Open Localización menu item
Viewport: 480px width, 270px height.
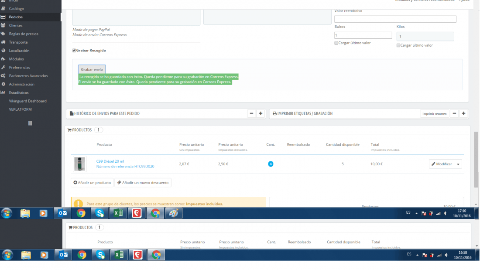click(x=19, y=51)
